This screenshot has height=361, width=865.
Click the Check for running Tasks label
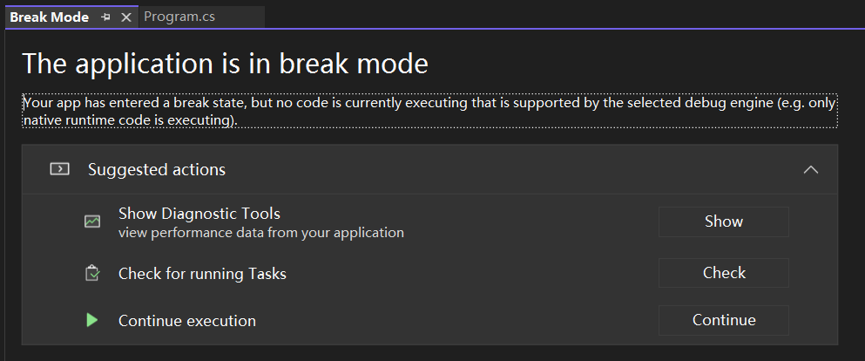pyautogui.click(x=202, y=274)
